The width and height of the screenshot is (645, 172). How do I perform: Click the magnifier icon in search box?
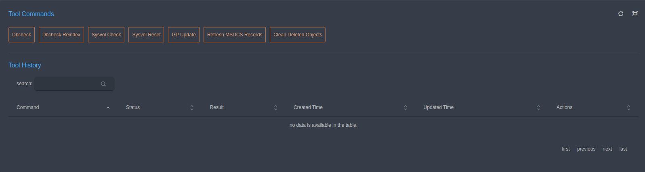(103, 84)
